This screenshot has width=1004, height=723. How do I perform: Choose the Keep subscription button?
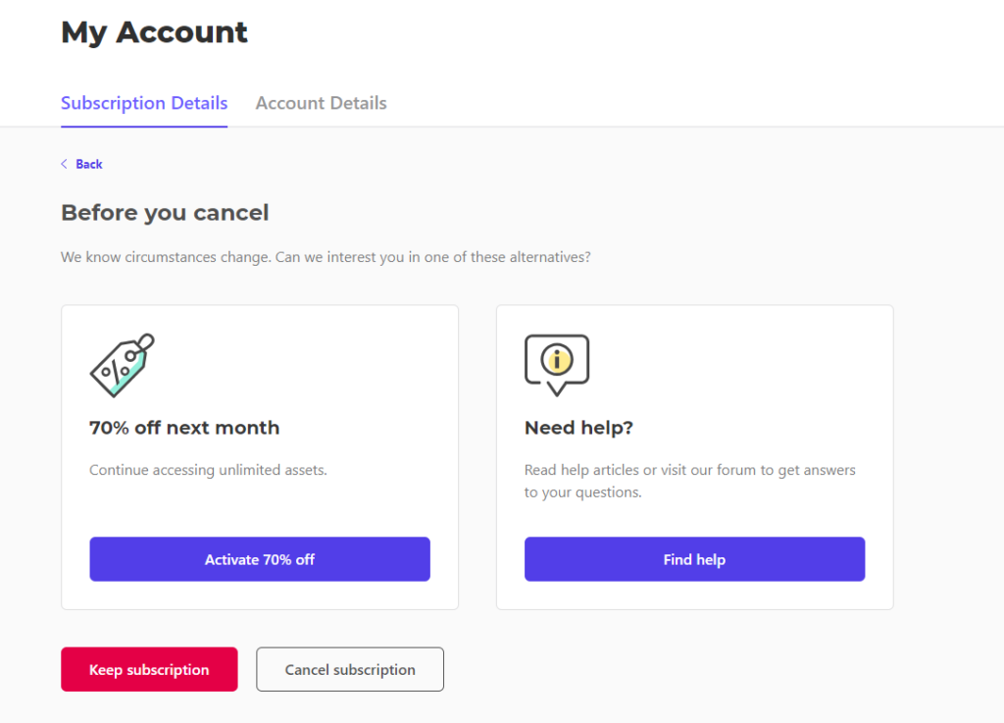point(149,669)
